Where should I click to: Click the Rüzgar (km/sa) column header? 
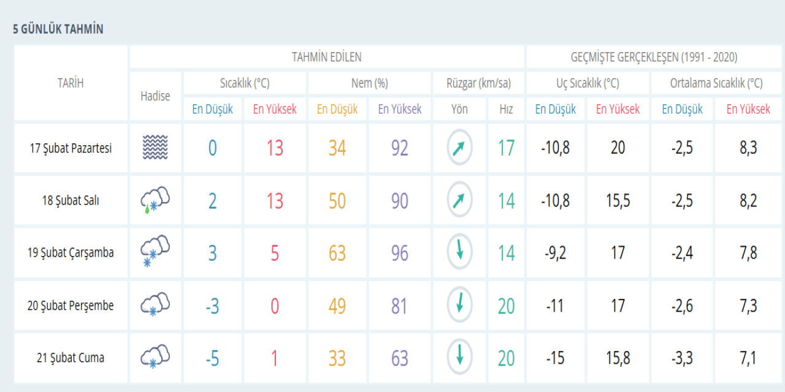point(478,83)
